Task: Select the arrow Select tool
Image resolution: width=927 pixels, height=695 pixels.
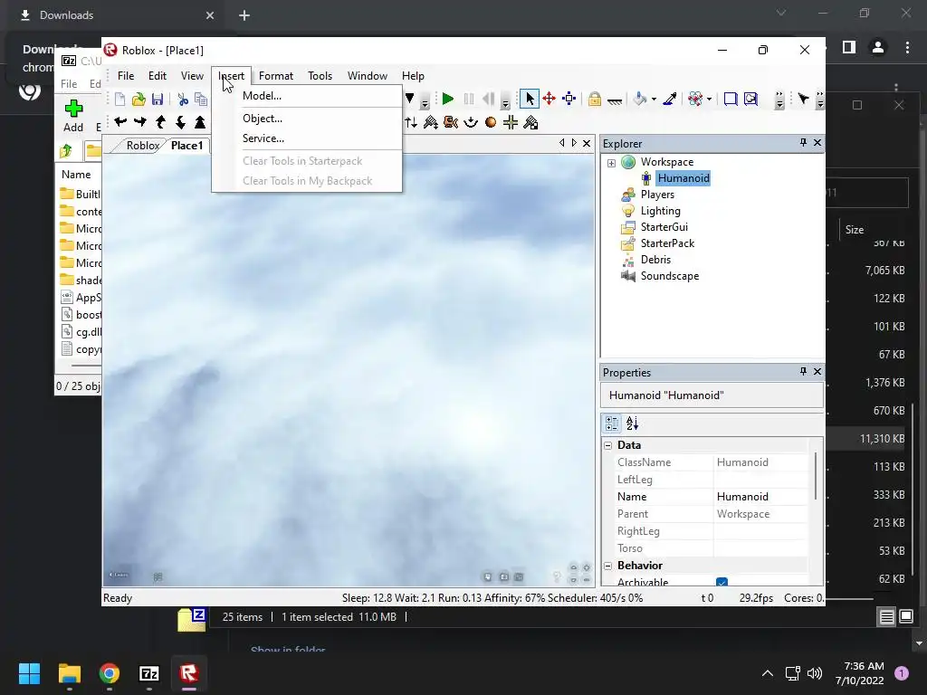Action: click(x=529, y=99)
